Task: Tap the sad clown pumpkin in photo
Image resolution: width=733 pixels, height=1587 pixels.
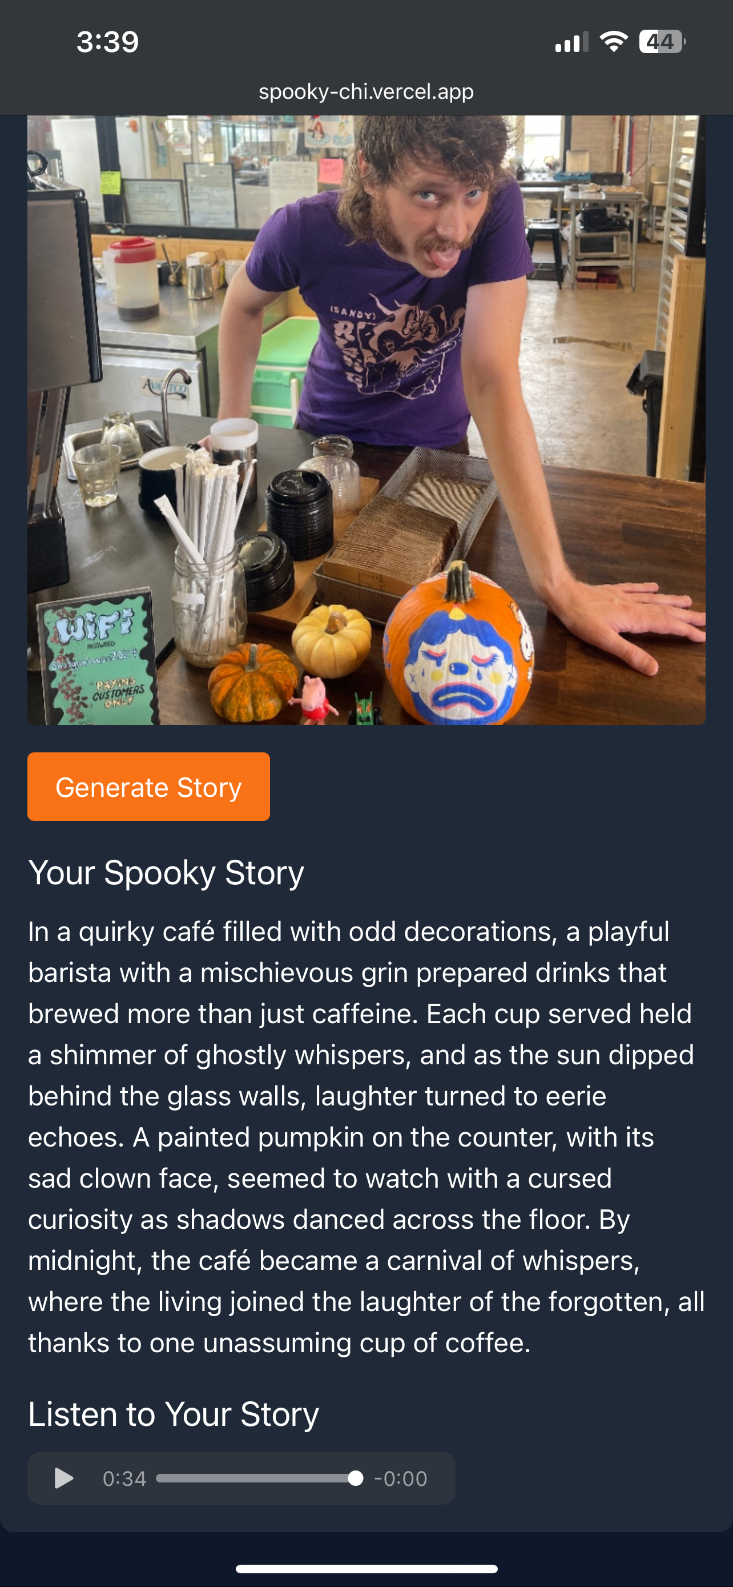Action: pyautogui.click(x=459, y=646)
